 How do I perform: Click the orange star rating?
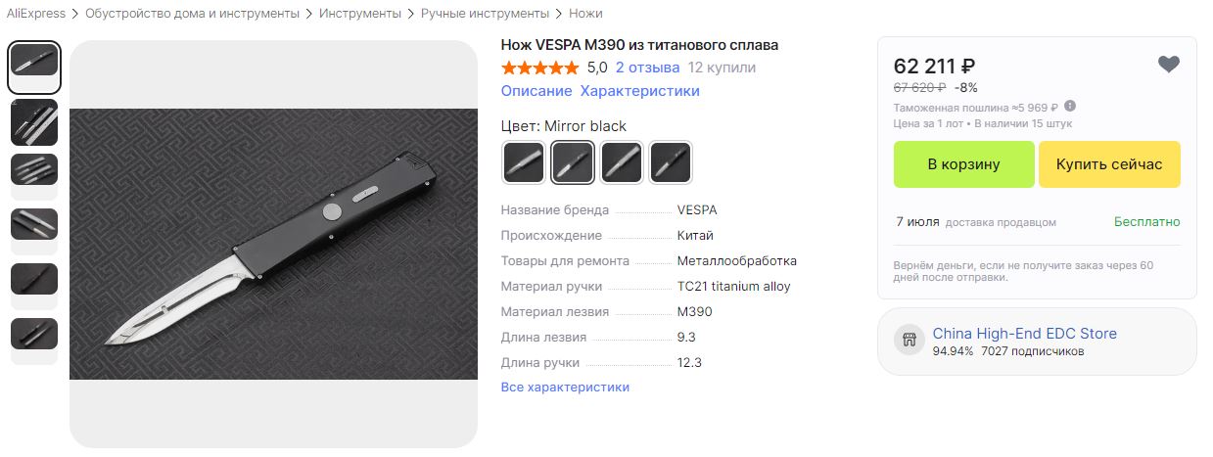(x=539, y=68)
